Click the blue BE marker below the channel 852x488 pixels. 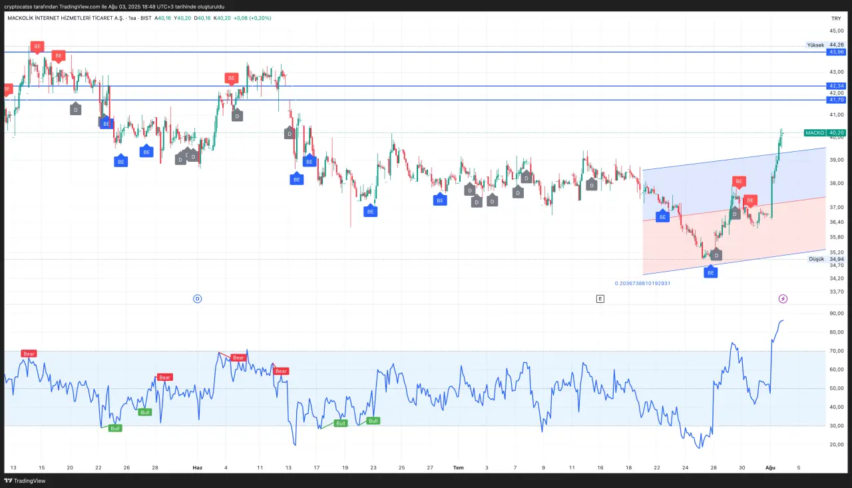click(710, 272)
